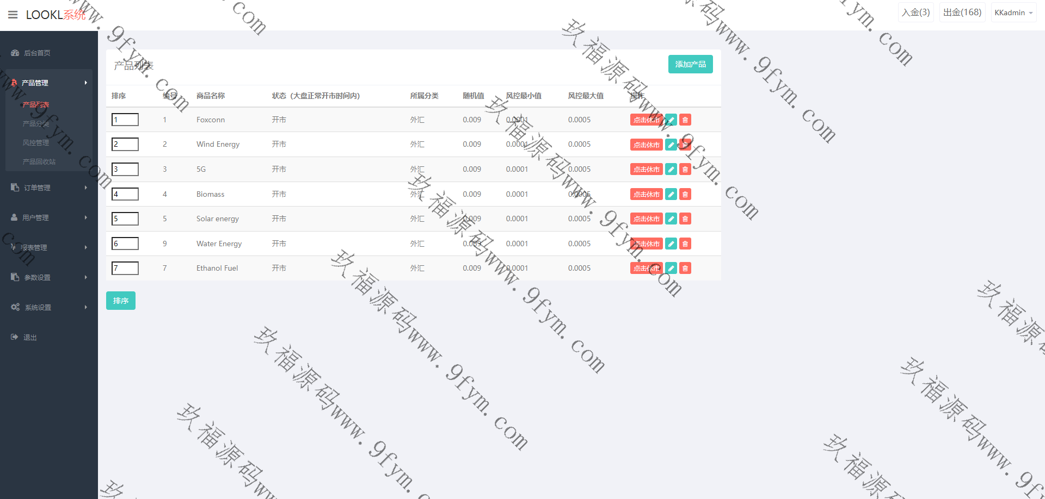Delete the Ethanol Fuel product row
1045x499 pixels.
685,269
